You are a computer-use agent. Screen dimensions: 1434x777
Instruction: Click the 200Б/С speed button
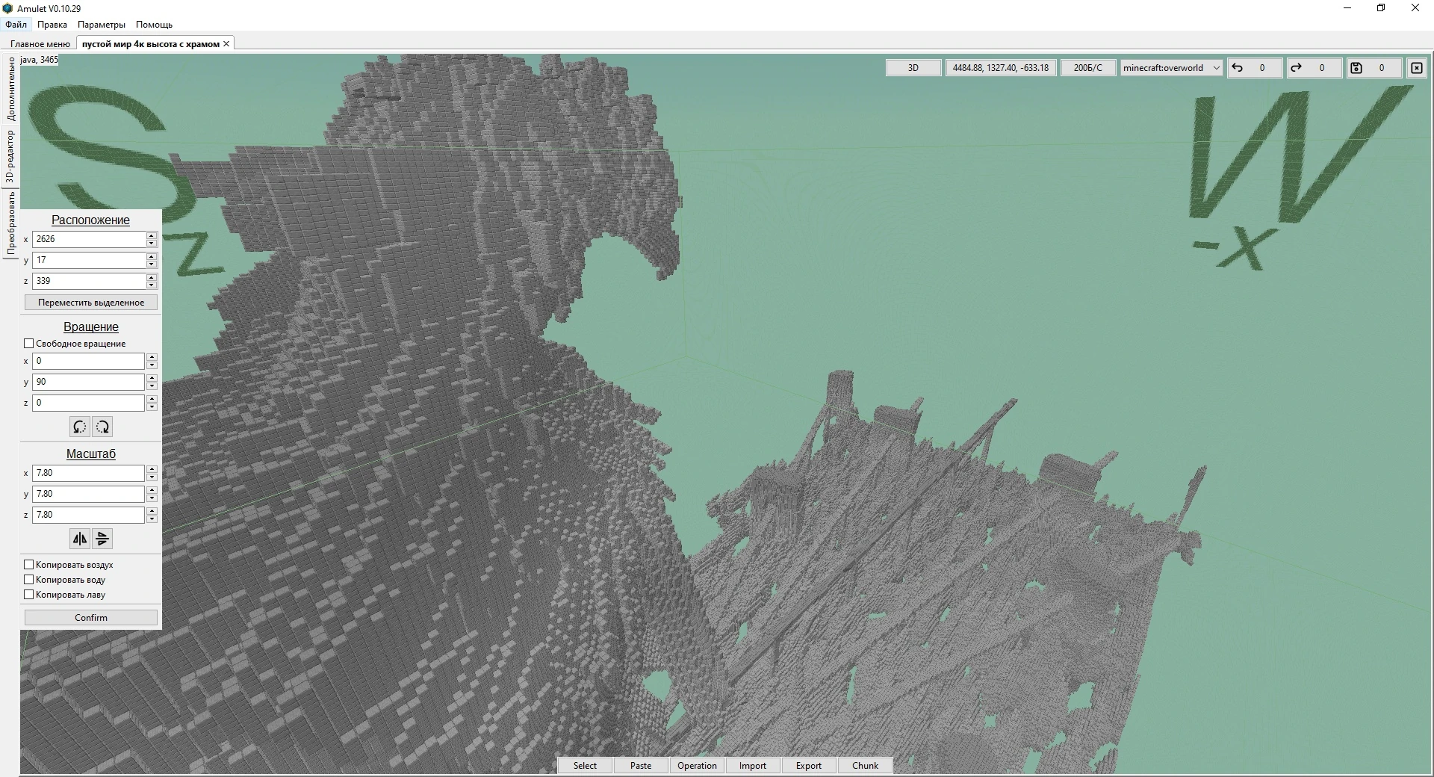coord(1087,68)
